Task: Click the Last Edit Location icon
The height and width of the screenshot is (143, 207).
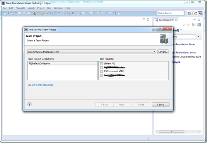Action: [x=98, y=13]
